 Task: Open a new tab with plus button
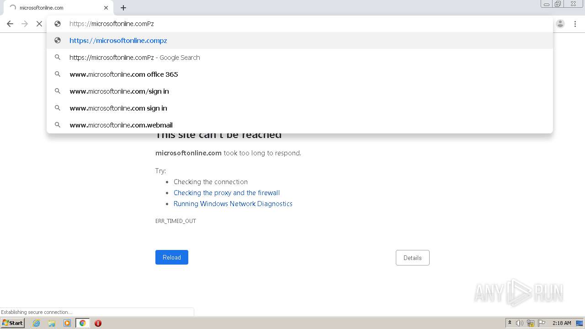click(123, 8)
